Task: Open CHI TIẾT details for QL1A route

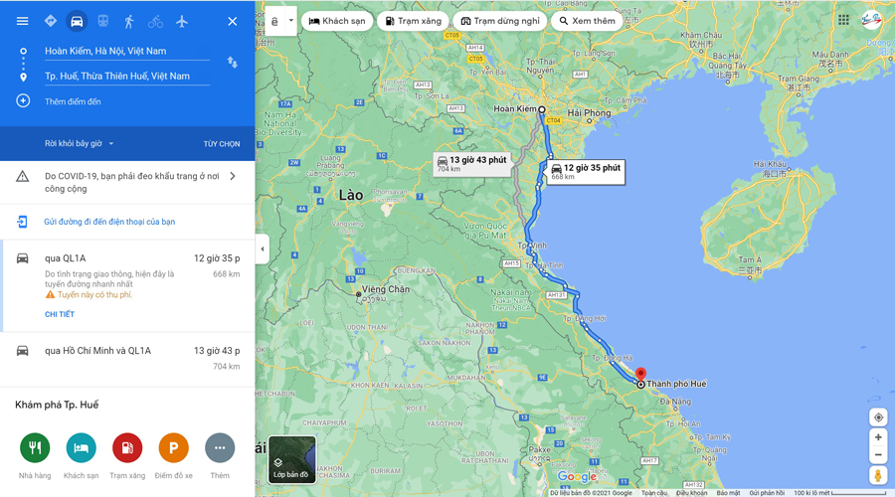Action: point(60,314)
